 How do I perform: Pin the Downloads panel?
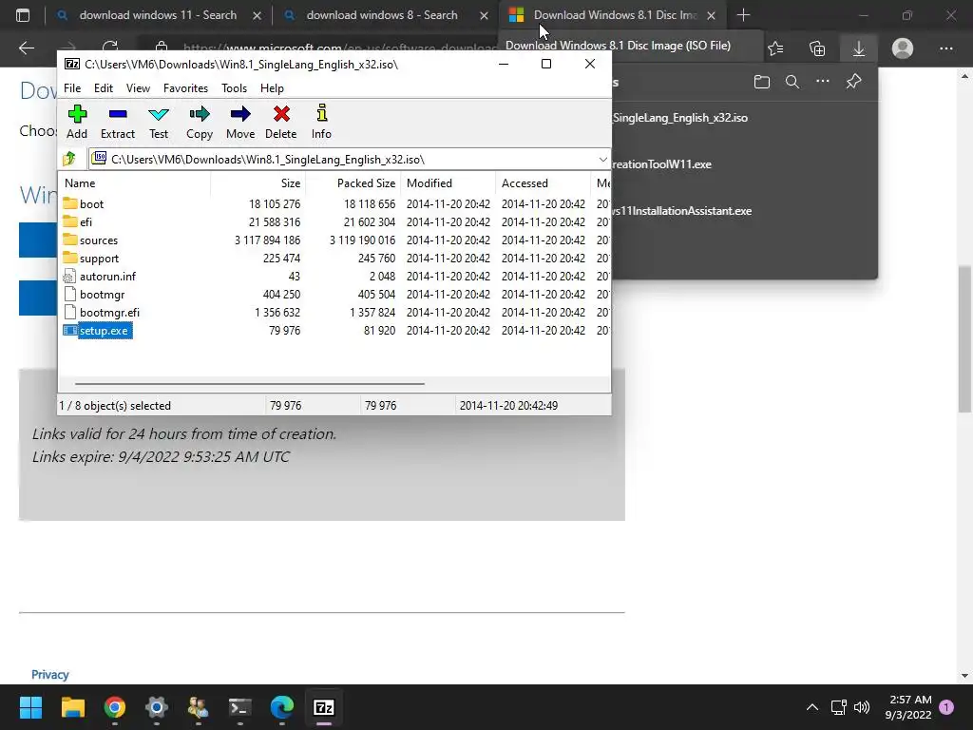tap(854, 82)
